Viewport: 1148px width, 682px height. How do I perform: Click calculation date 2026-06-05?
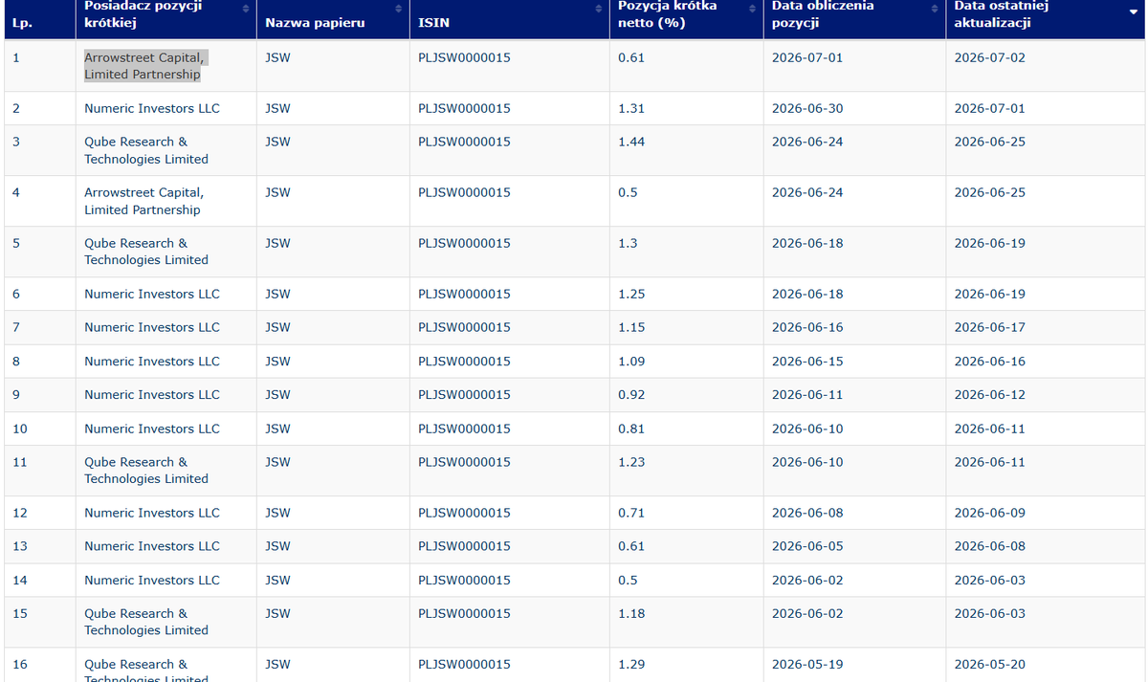(807, 546)
